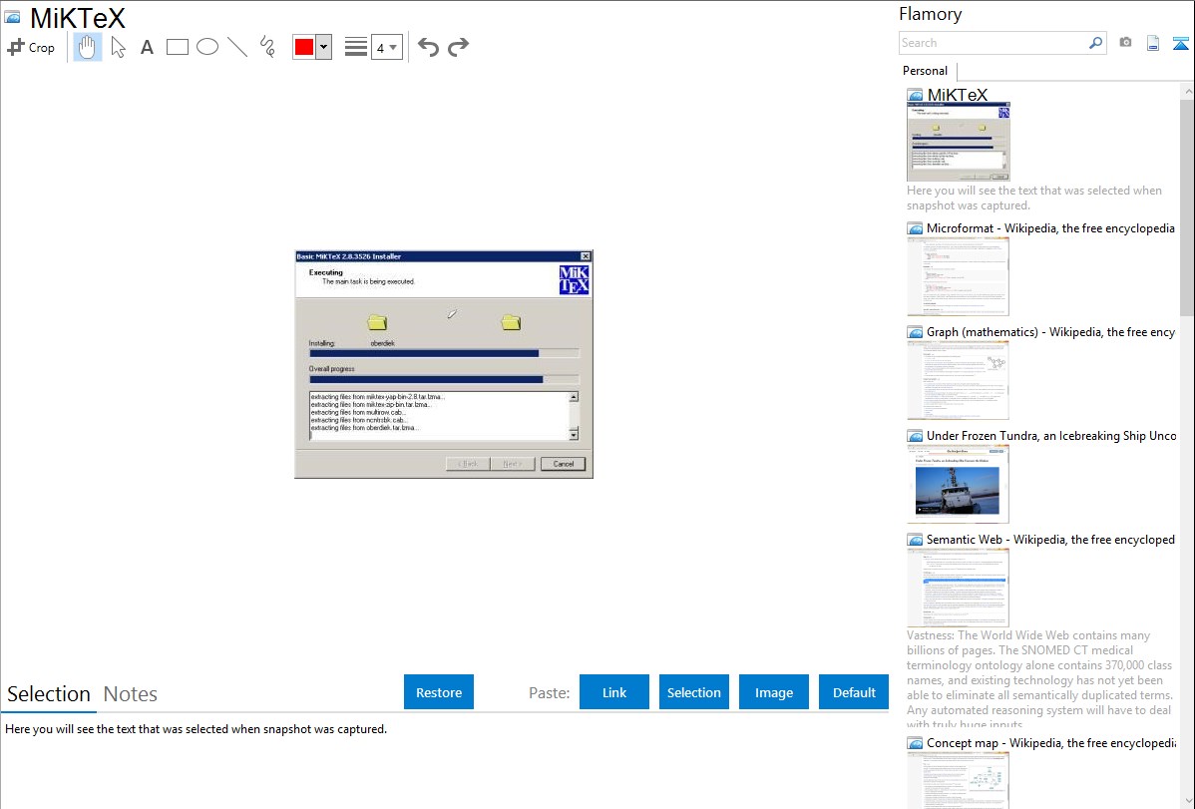Screen dimensions: 1195x809
Task: Open the Under Frozen Tundra thumbnail
Action: (x=958, y=484)
